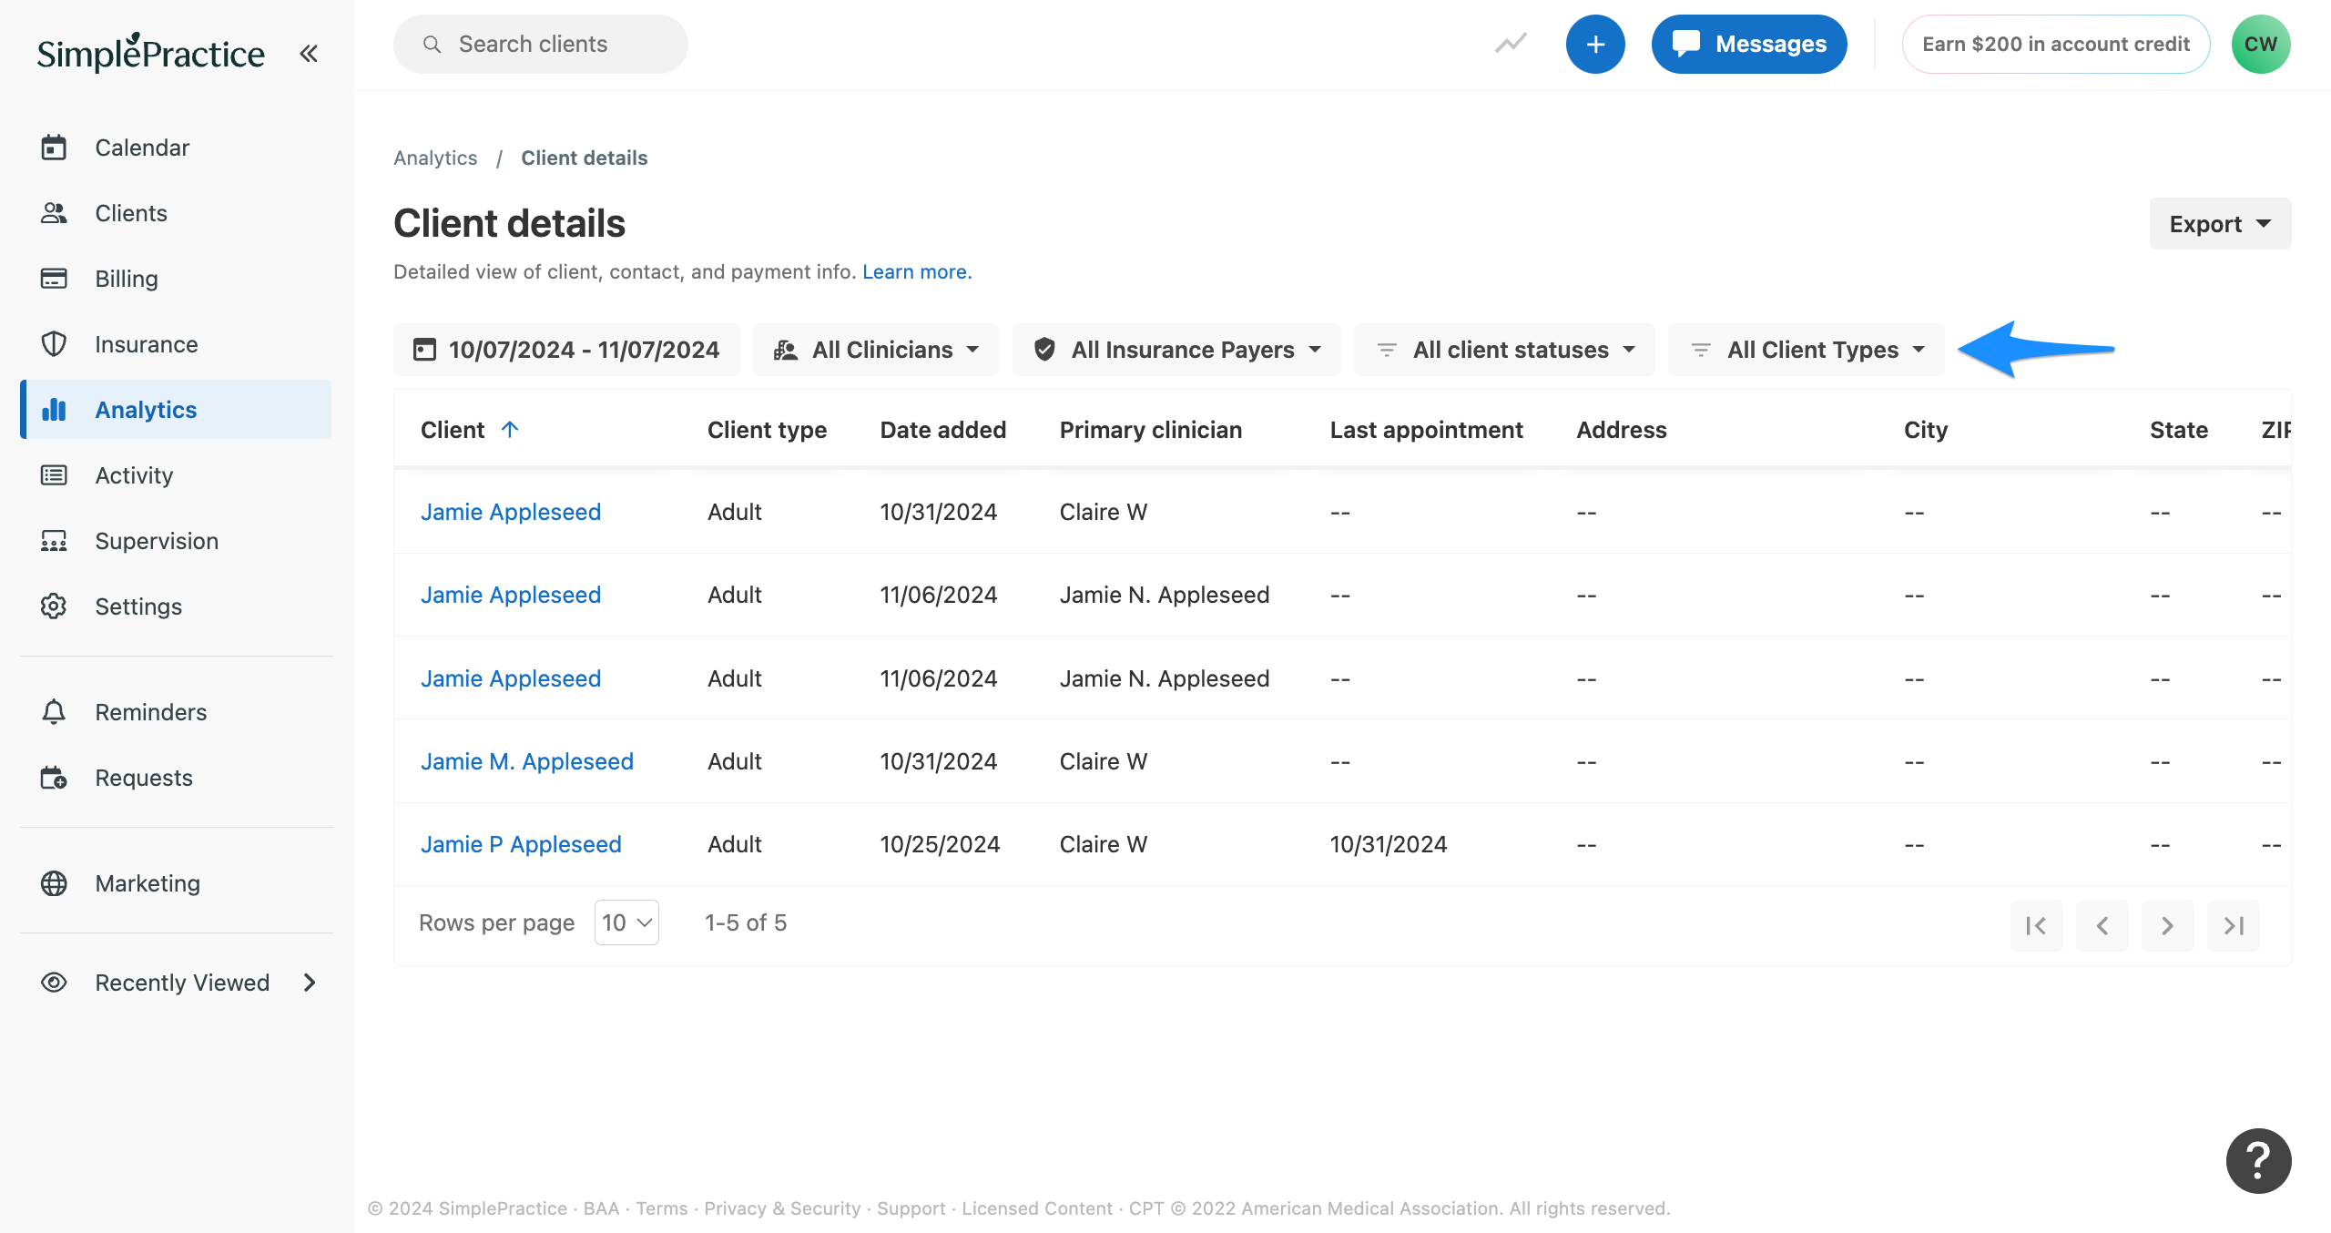
Task: Click the Insurance shield icon
Action: click(x=53, y=343)
